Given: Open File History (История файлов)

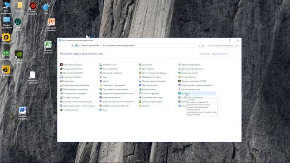Looking at the screenshot, I should 187,77.
